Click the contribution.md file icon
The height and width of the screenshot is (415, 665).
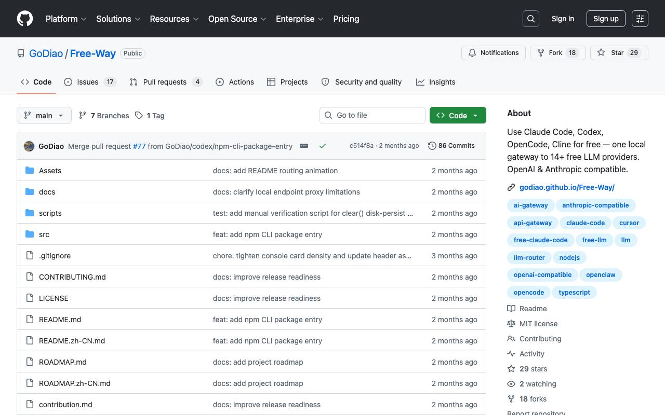tap(30, 404)
